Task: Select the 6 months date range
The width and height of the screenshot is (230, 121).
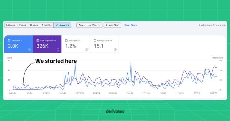Action: tap(62, 25)
